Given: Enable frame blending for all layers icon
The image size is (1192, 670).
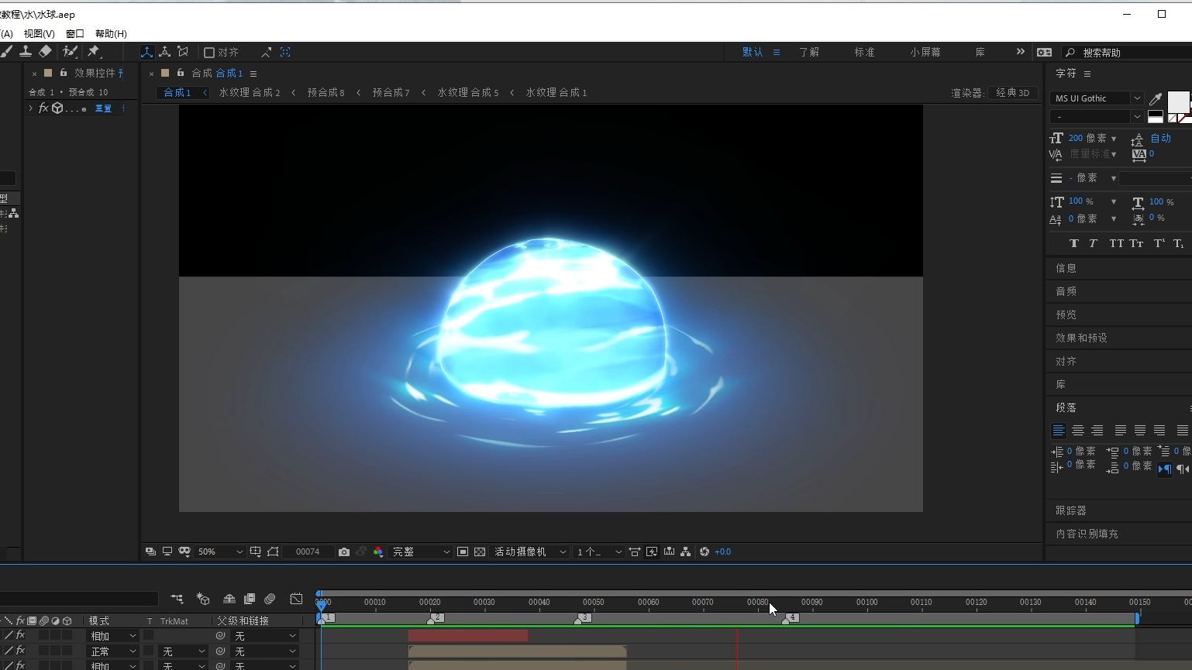Looking at the screenshot, I should pyautogui.click(x=250, y=599).
